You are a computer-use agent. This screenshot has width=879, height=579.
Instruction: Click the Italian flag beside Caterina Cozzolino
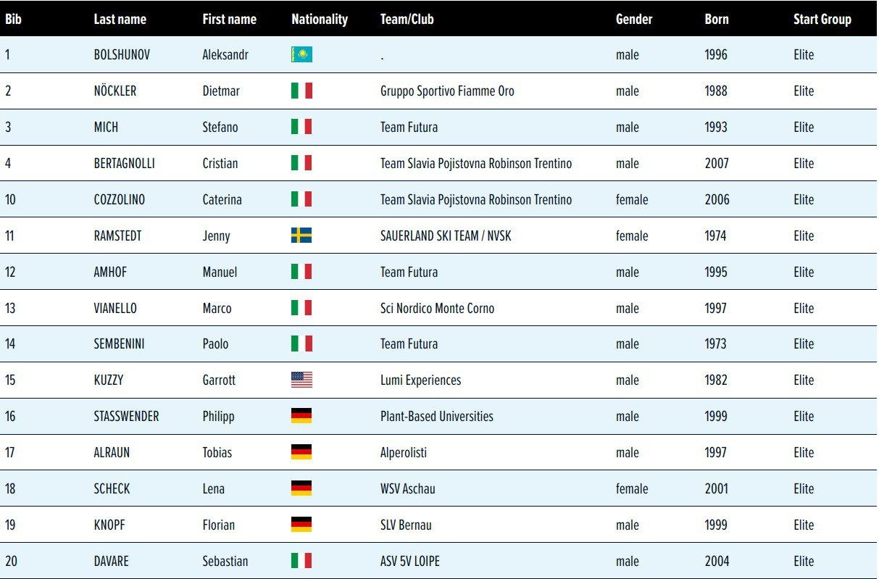click(301, 199)
